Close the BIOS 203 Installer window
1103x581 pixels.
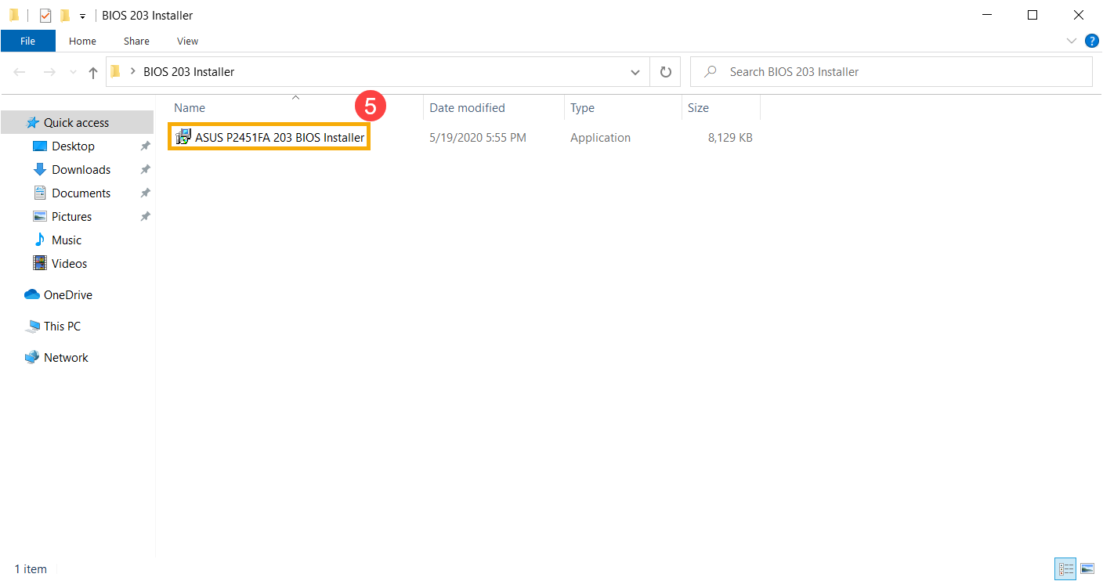[x=1079, y=15]
